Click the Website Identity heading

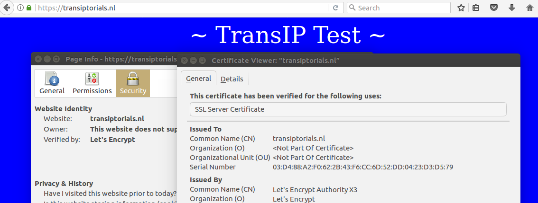pyautogui.click(x=64, y=109)
